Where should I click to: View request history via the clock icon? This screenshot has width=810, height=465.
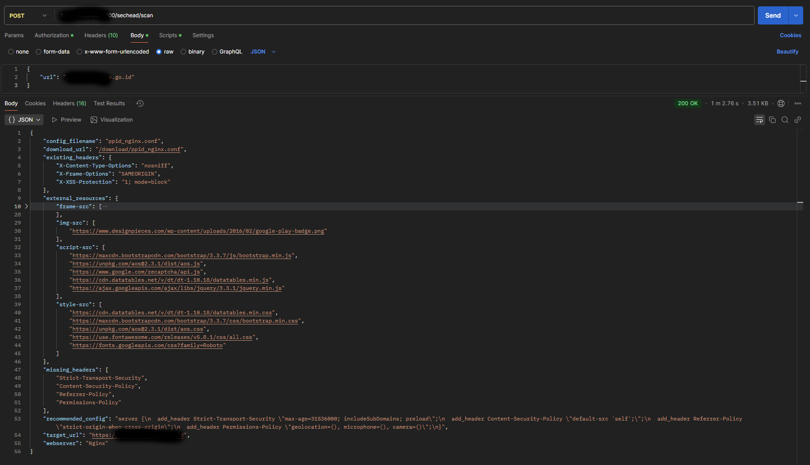click(140, 103)
